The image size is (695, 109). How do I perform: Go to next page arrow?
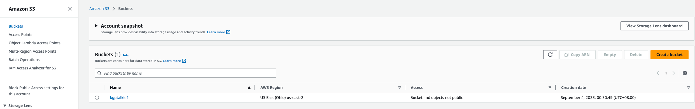coord(673,73)
